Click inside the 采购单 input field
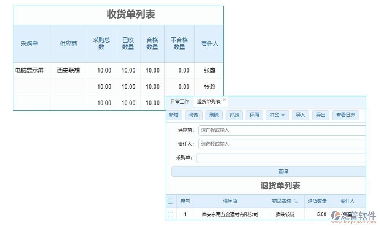Screen dimensions: 380x228 pyautogui.click(x=281, y=158)
